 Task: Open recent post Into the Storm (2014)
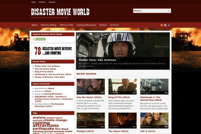(45, 69)
